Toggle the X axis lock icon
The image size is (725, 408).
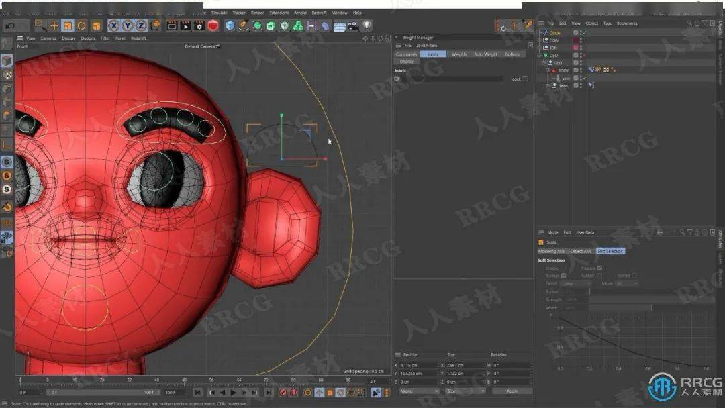click(114, 25)
